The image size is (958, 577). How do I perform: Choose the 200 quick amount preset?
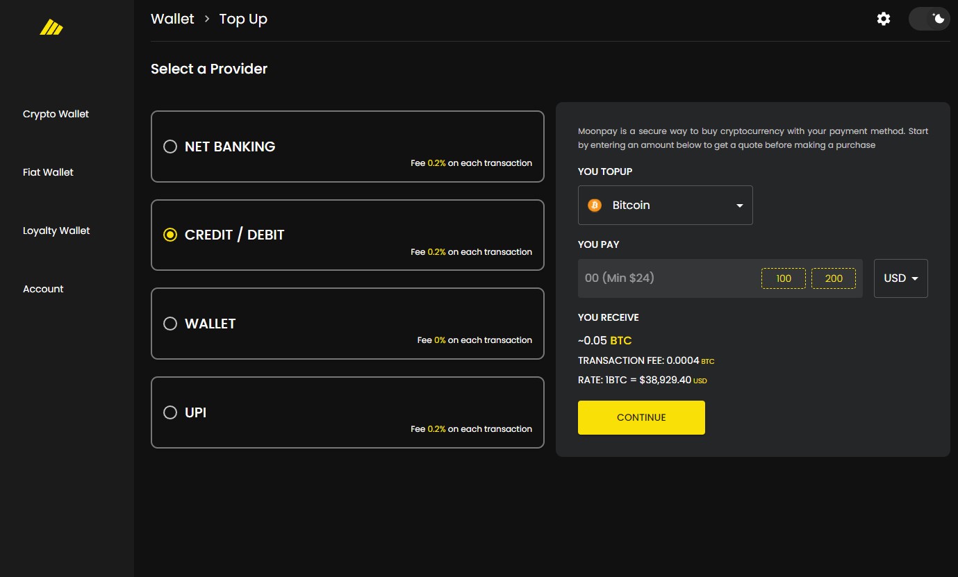833,278
